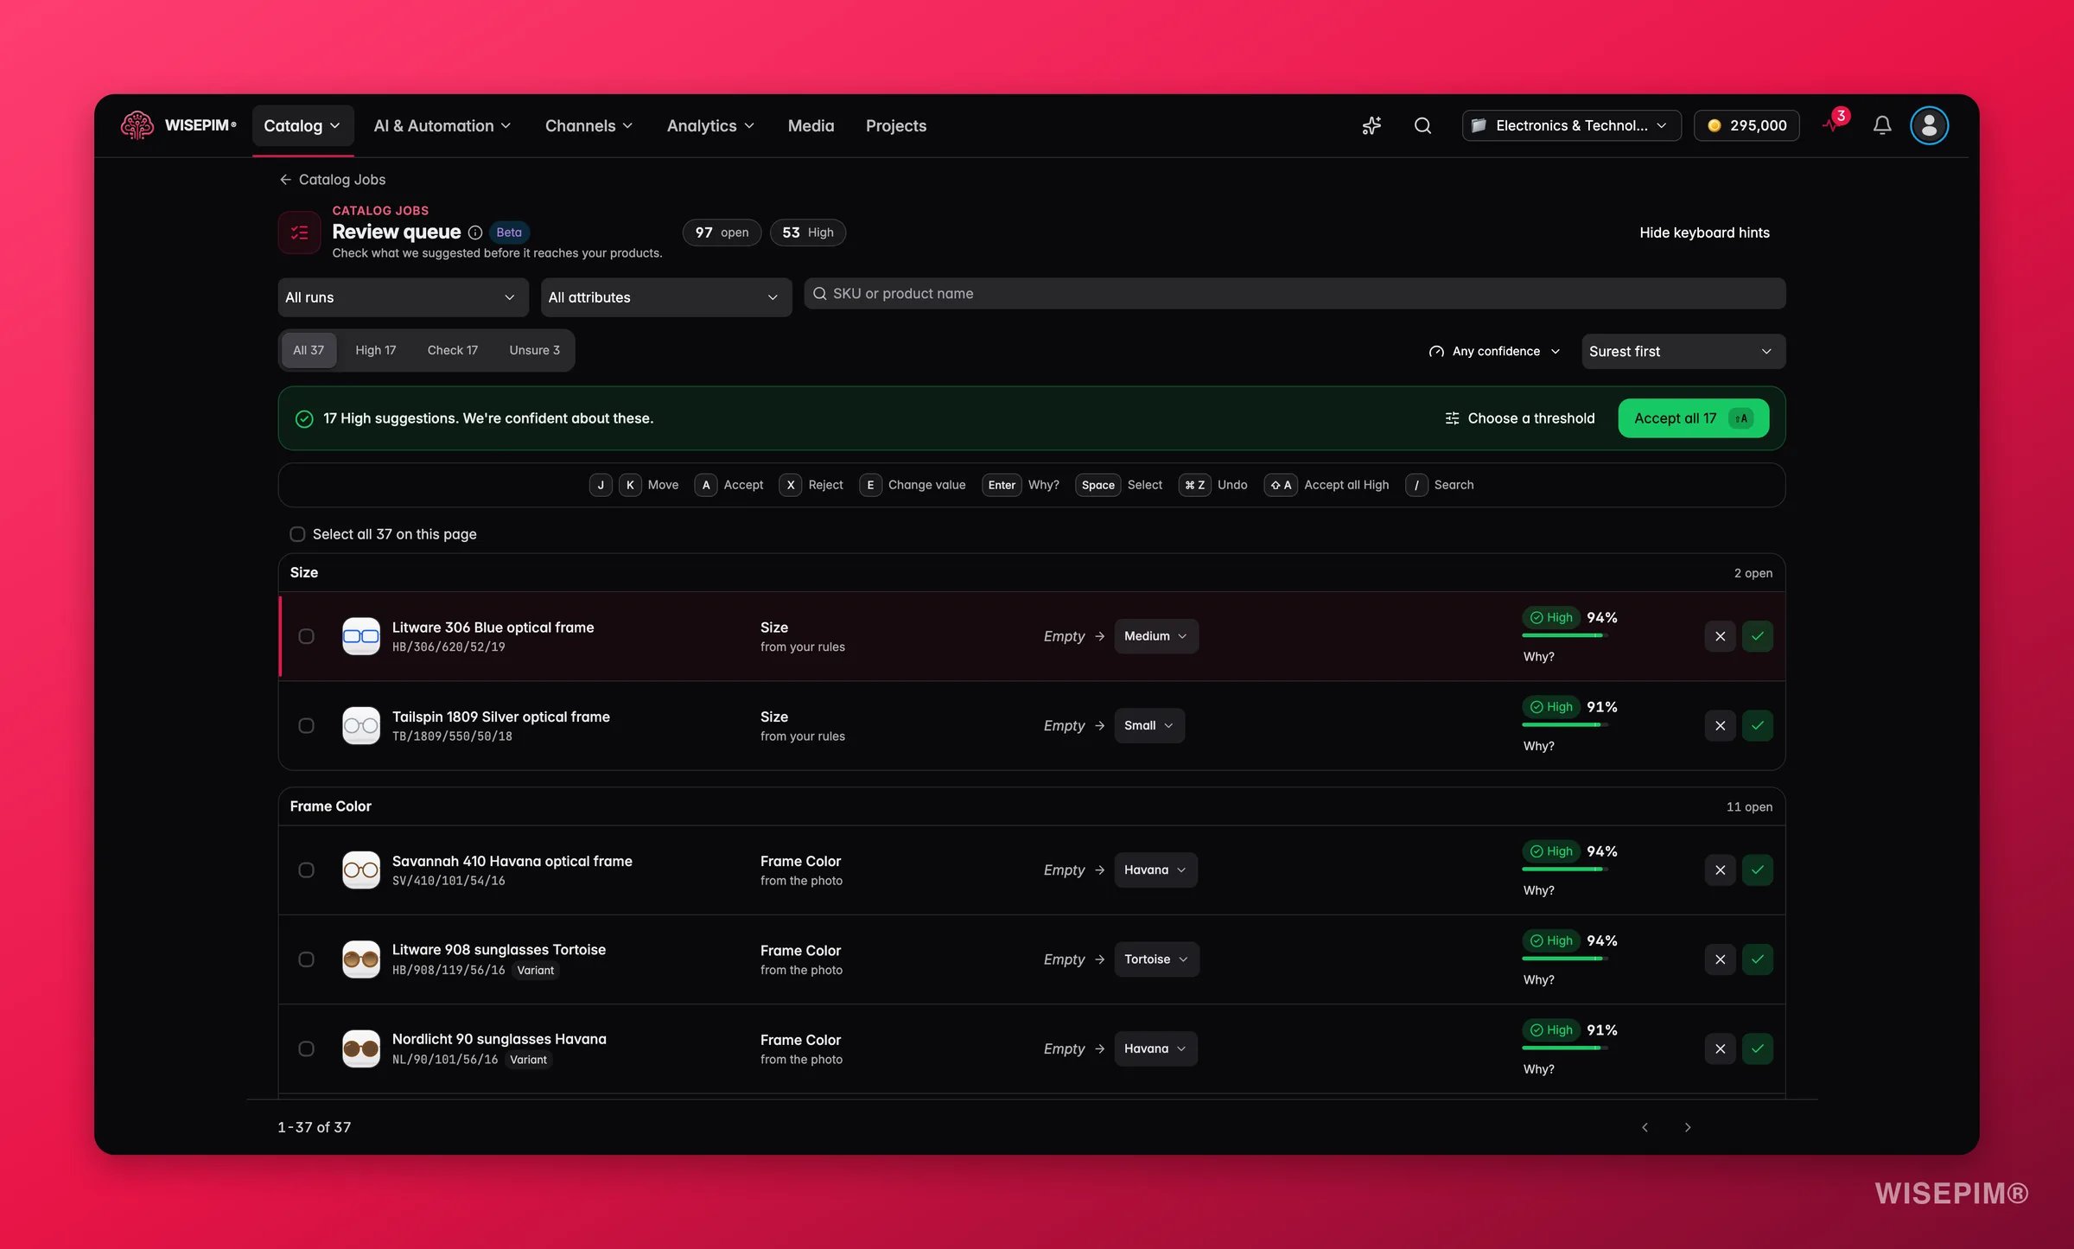This screenshot has width=2074, height=1249.
Task: Reject Tailspin 1809 Silver suggestion
Action: click(x=1720, y=725)
